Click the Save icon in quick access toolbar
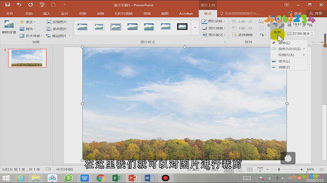Screen dimensions: 327x183 7,4
